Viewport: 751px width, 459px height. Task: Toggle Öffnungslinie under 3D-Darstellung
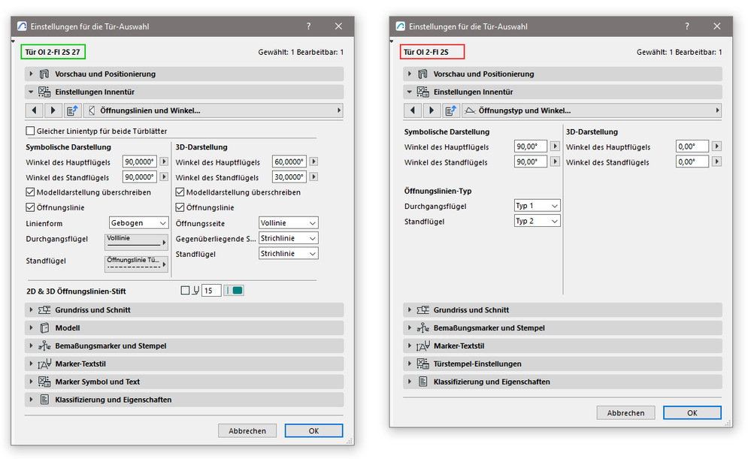coord(180,207)
